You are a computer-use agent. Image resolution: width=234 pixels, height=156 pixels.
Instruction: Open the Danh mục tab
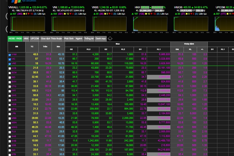[x=101, y=39]
